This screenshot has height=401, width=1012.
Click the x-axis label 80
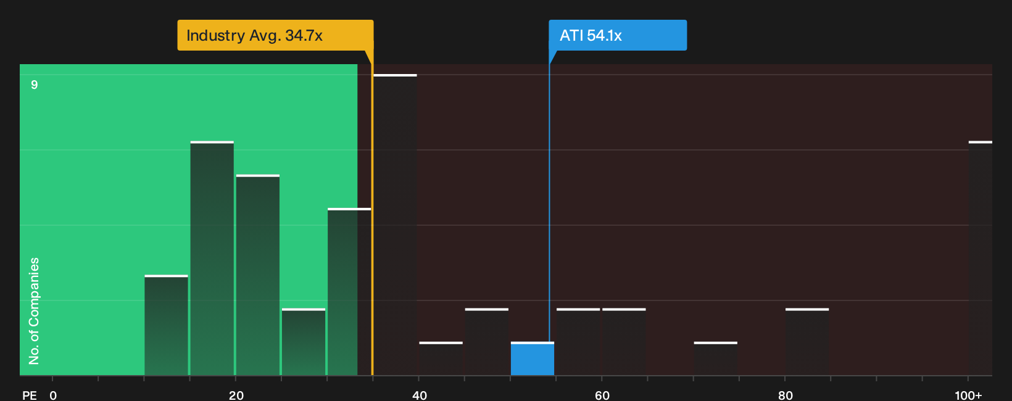point(786,395)
